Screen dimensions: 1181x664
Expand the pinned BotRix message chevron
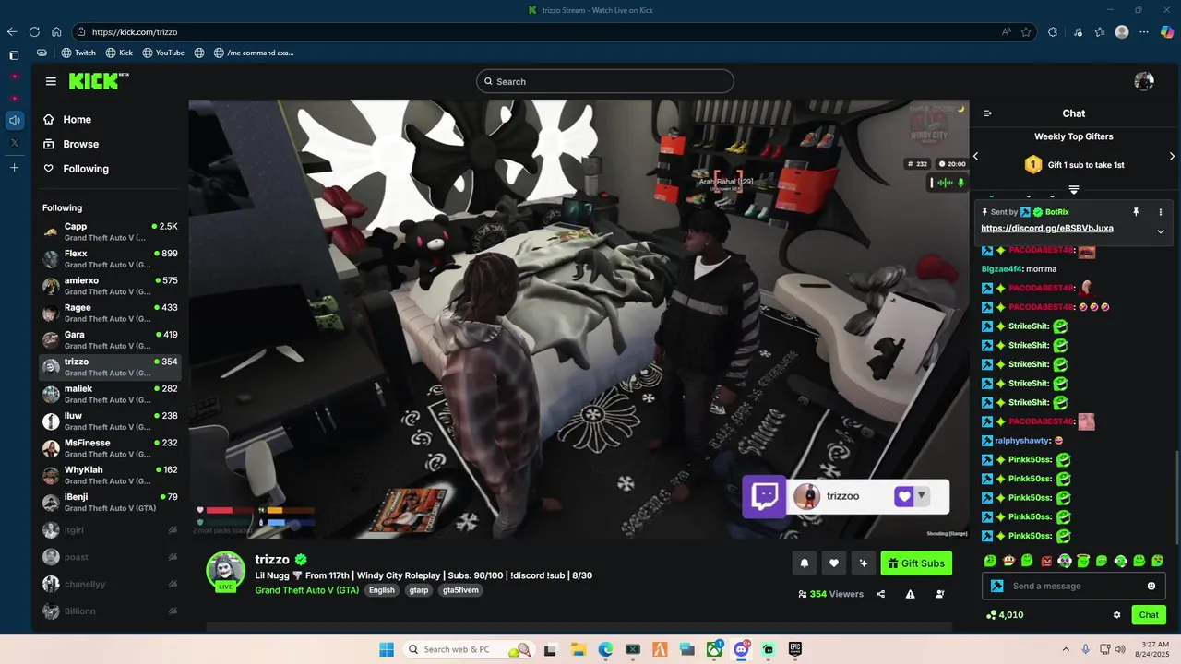1161,231
